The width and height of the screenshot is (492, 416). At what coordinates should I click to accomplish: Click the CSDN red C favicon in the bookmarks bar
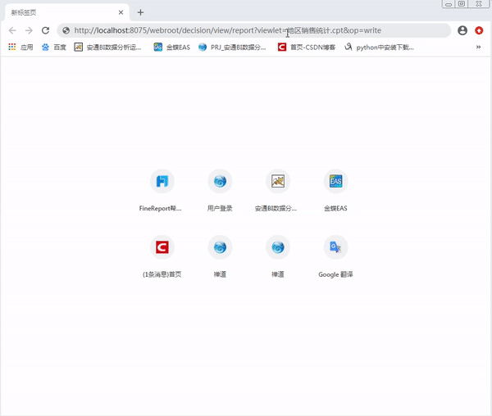(282, 47)
